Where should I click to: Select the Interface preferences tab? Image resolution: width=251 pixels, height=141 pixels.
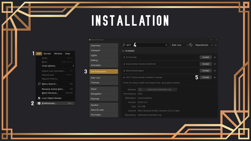tap(104, 46)
